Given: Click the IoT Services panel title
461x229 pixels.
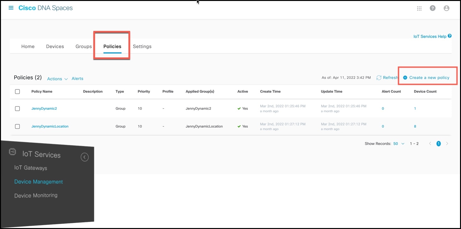Looking at the screenshot, I should click(41, 155).
